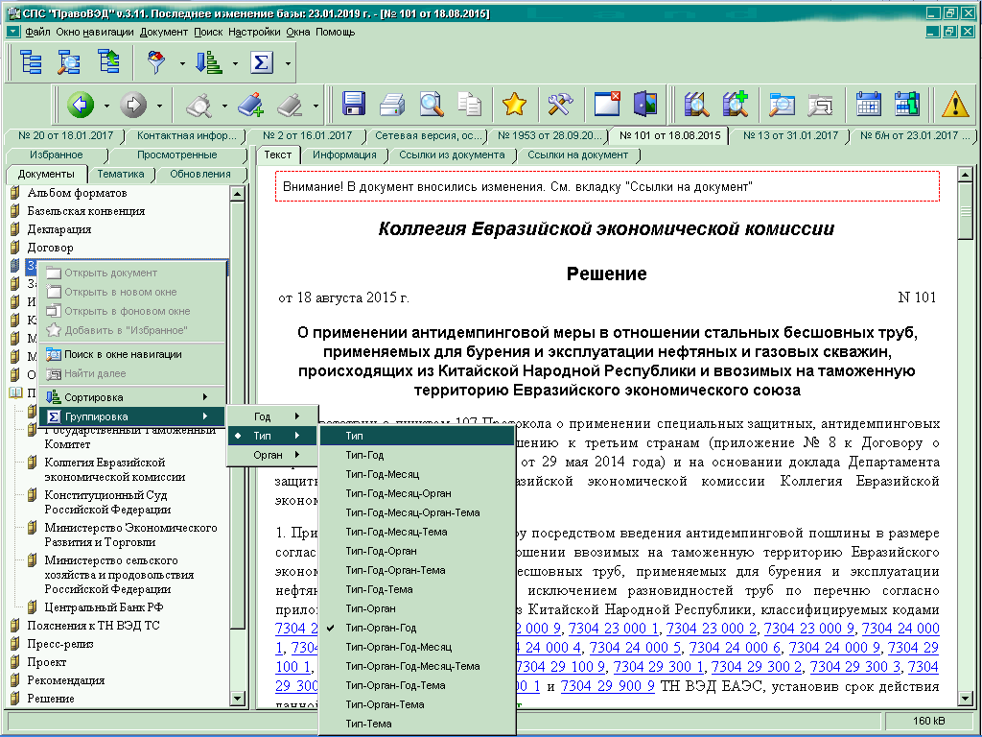Viewport: 982px width, 737px height.
Task: Expand the Орган grouping submenu
Action: click(x=272, y=455)
